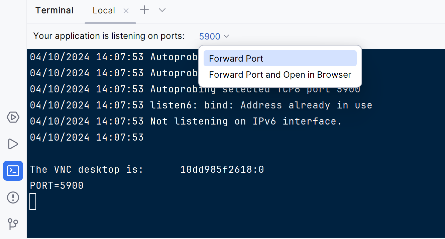Collapse the port selection dropdown arrow
The height and width of the screenshot is (239, 445).
227,36
